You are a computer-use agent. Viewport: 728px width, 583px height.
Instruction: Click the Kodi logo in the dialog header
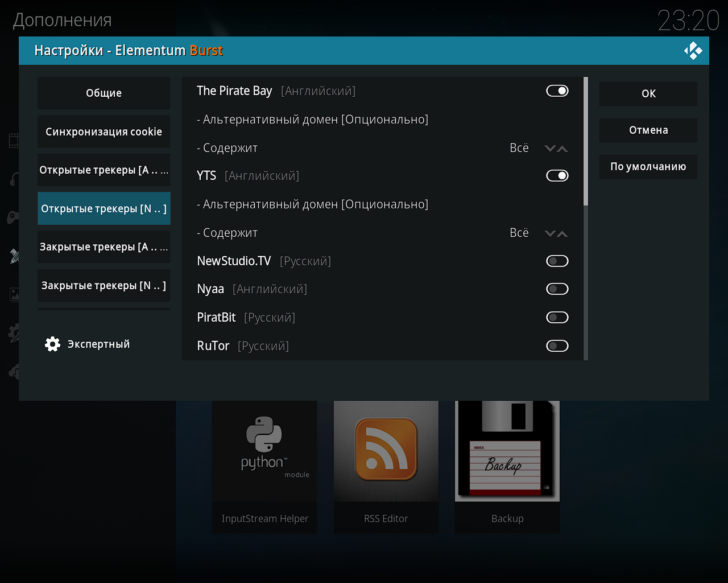tap(693, 51)
